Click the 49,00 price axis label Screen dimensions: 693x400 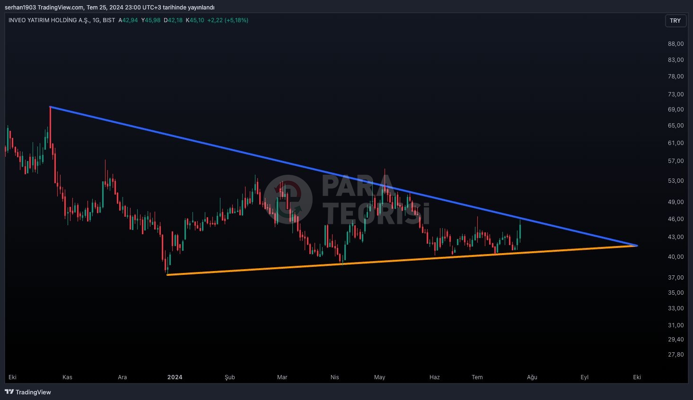click(675, 202)
